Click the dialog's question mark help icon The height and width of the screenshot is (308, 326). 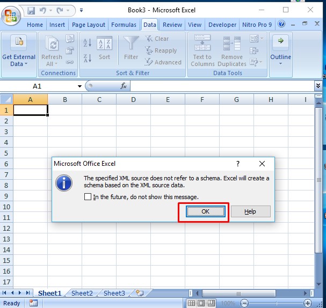coord(238,164)
